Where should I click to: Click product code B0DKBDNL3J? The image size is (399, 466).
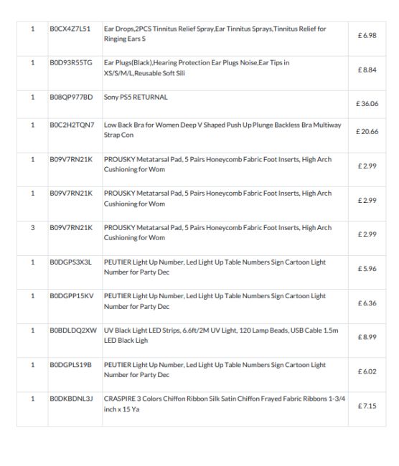71,399
